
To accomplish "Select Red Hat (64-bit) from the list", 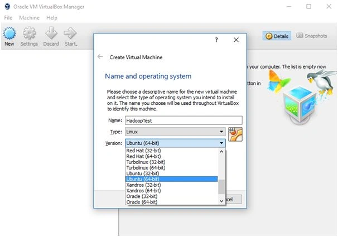I will tap(171, 156).
